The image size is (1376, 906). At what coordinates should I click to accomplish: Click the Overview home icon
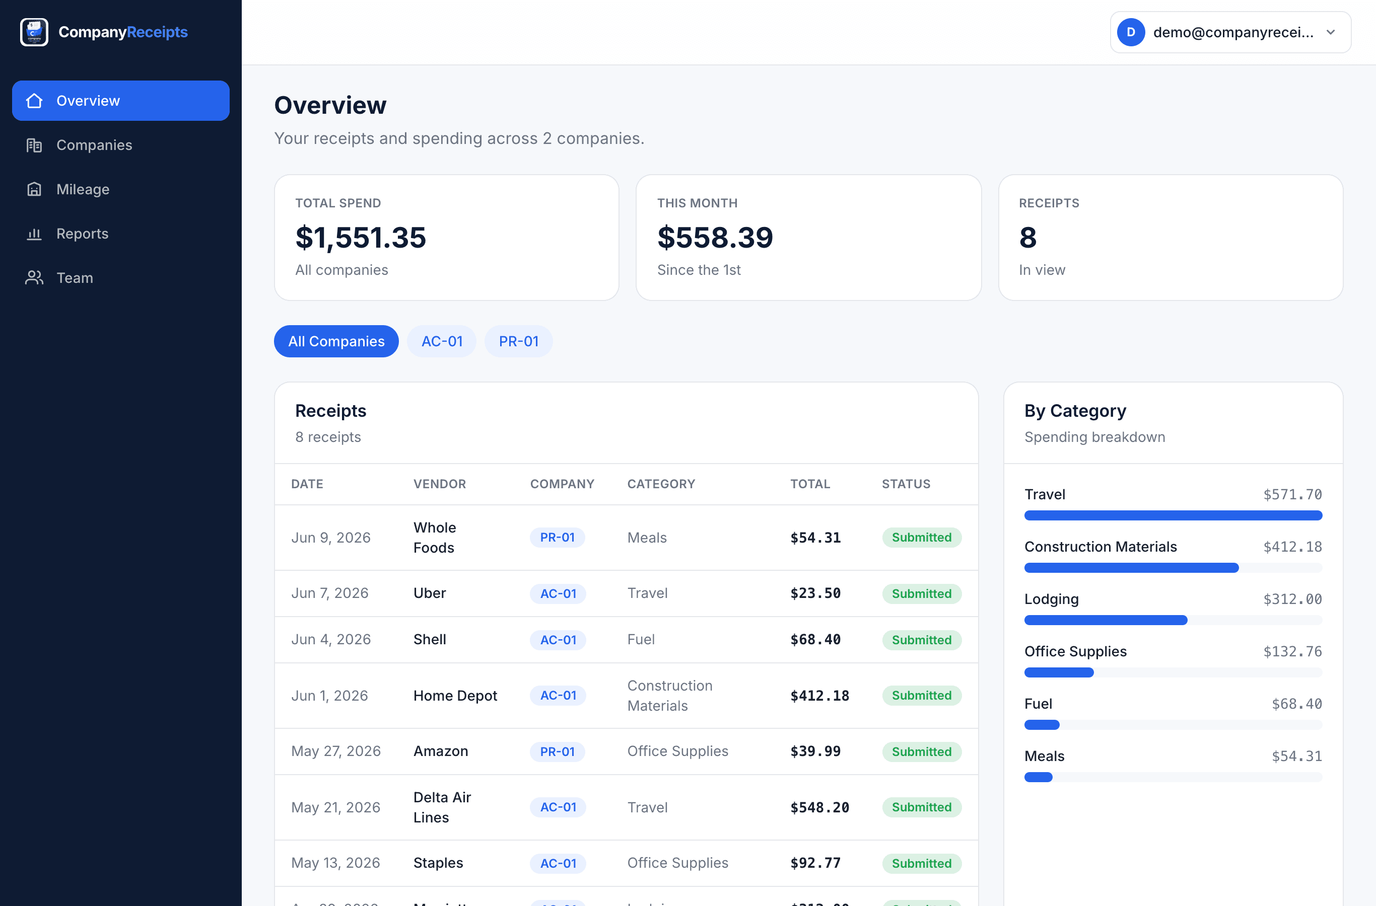point(34,101)
